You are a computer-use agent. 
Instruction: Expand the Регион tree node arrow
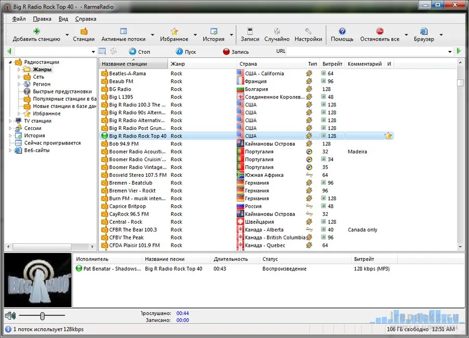pyautogui.click(x=19, y=84)
